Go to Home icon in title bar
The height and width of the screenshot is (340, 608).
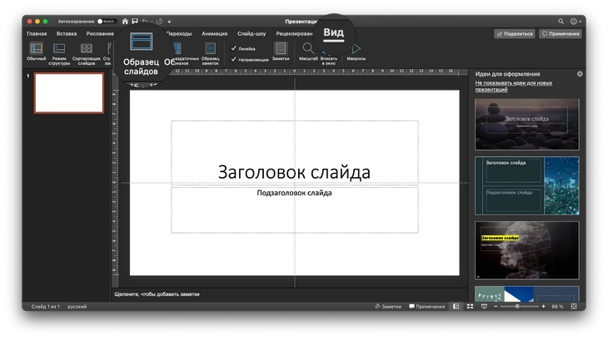[125, 22]
